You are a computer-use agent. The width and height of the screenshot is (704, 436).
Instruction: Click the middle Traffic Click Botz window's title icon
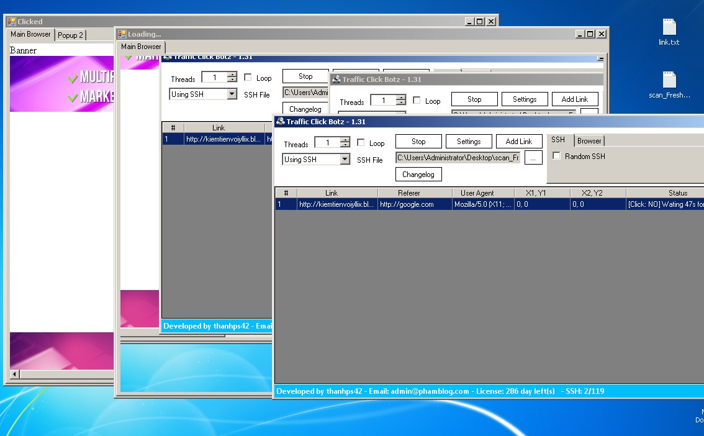click(336, 79)
